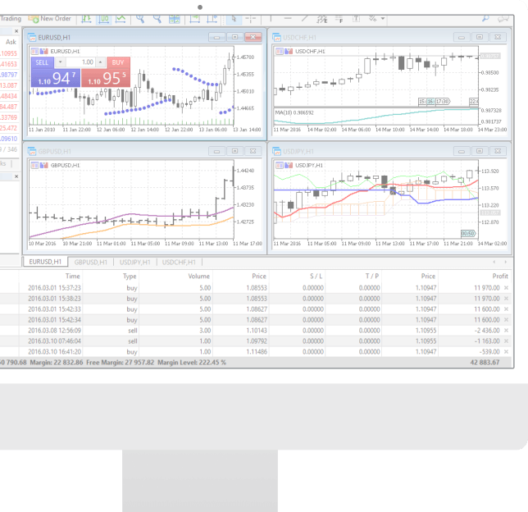Open the New Order dialog

[50, 19]
